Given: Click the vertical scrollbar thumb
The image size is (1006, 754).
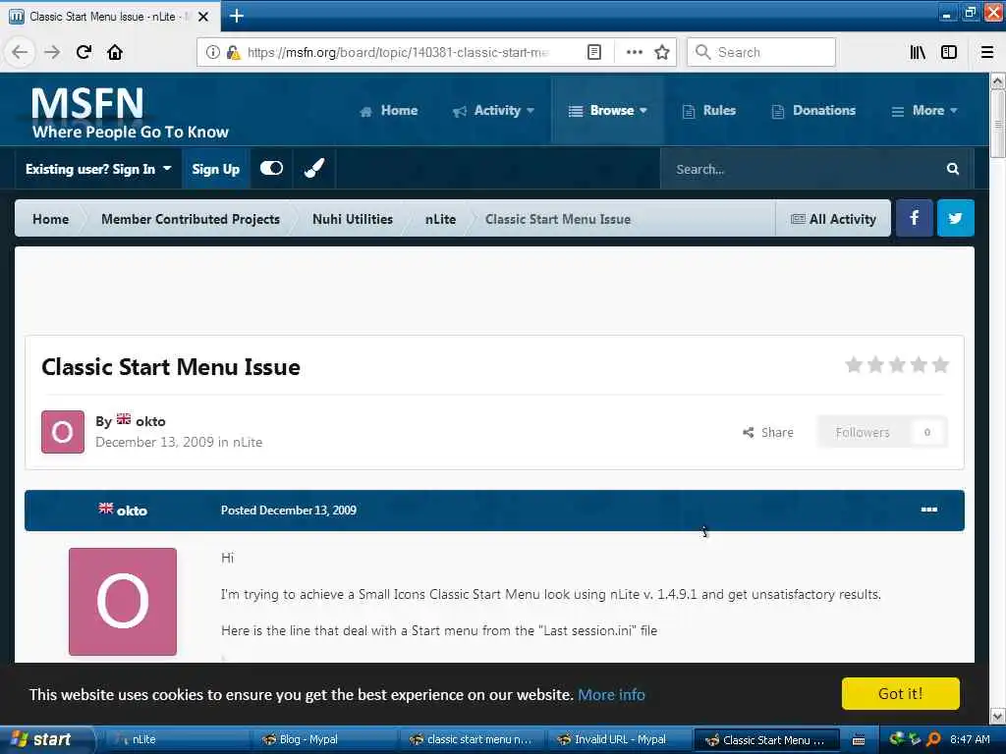Looking at the screenshot, I should [x=998, y=125].
